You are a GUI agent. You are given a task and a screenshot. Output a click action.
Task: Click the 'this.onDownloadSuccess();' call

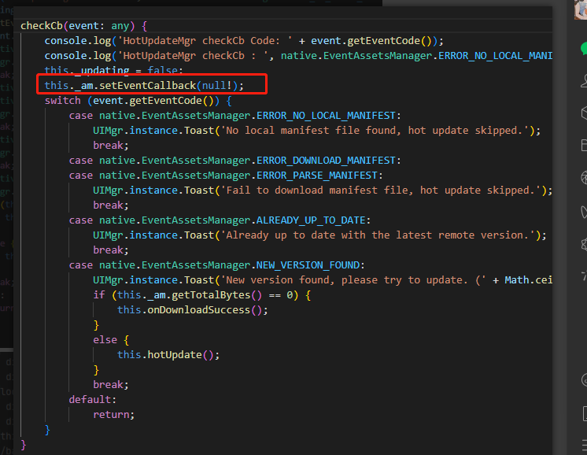tap(193, 310)
